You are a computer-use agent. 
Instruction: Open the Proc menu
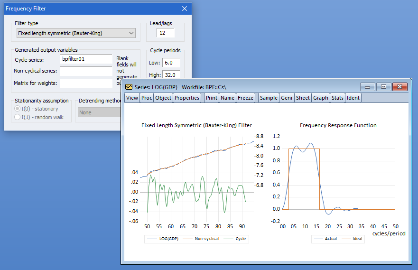[x=147, y=98]
